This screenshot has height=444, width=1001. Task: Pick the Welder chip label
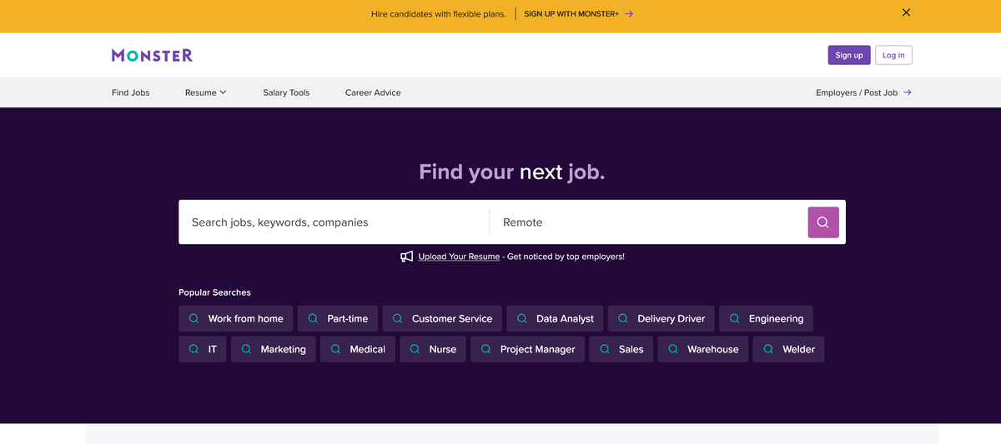click(x=798, y=349)
